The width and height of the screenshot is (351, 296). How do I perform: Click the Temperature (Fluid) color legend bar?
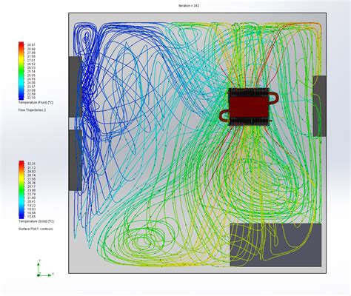(21, 71)
